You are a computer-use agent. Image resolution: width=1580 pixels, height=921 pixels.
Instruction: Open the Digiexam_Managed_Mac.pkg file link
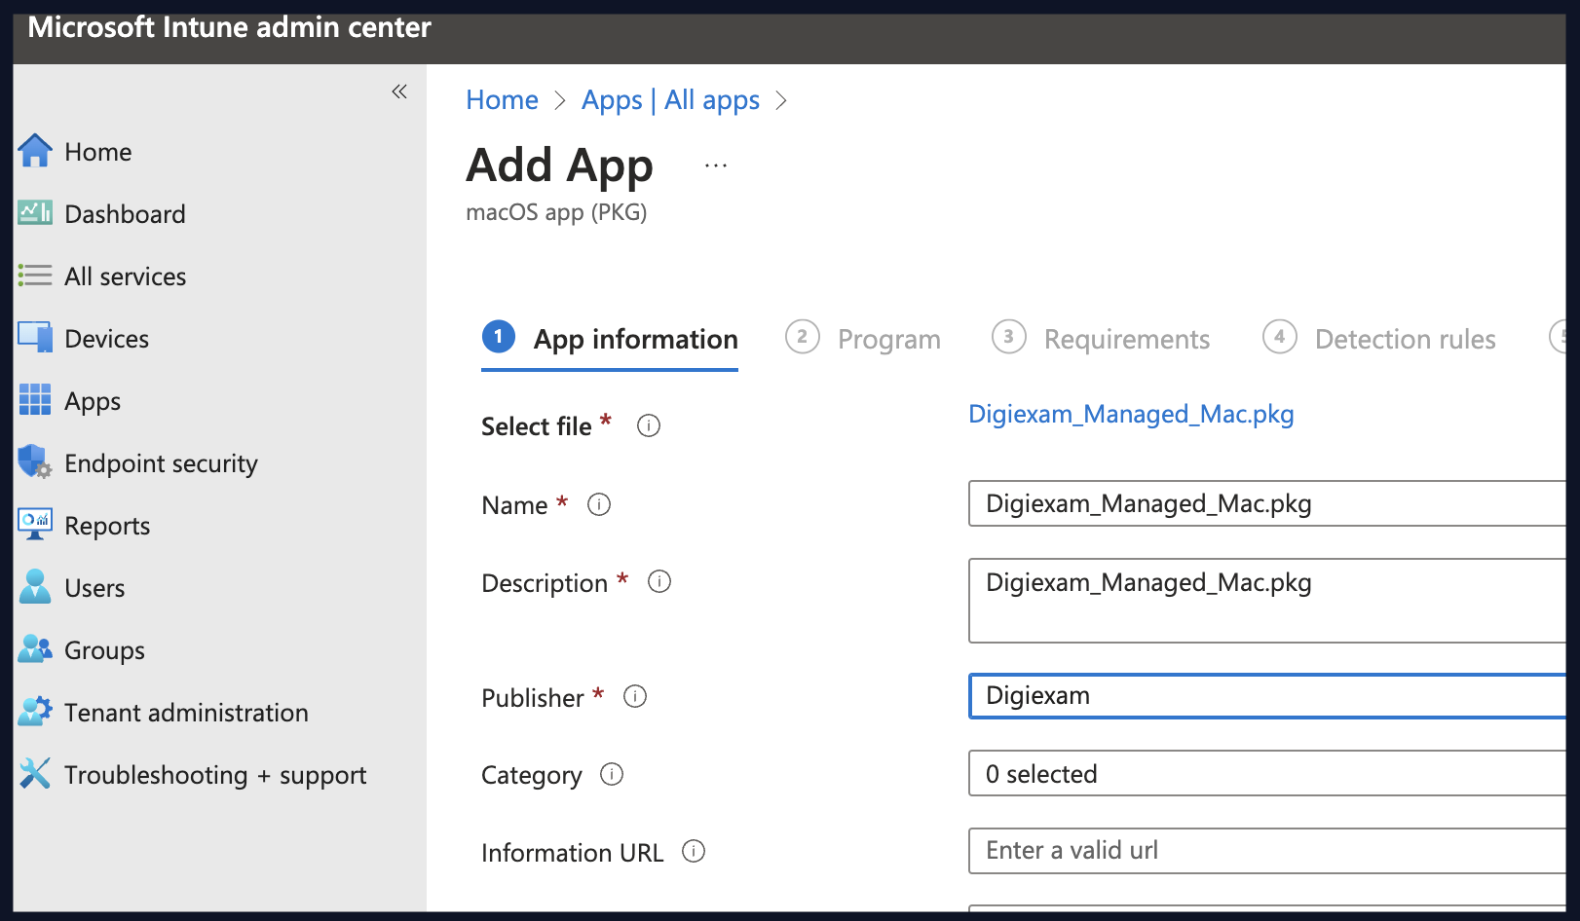tap(1131, 414)
